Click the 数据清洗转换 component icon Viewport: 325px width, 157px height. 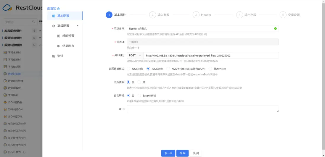(x=5, y=81)
